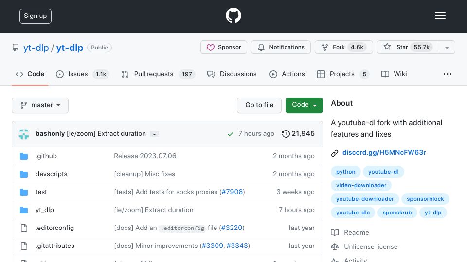
Task: Click the .github folder icon
Action: click(x=24, y=156)
